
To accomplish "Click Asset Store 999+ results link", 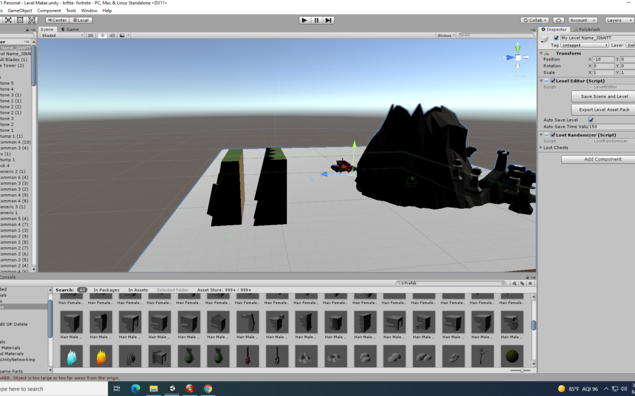I will coord(224,290).
